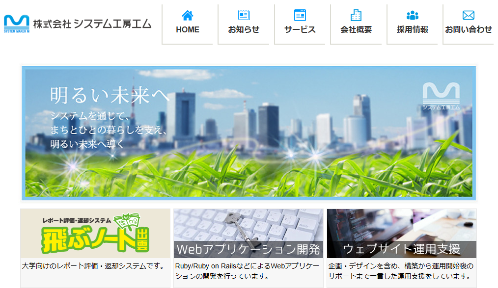Screen dimensions: 498x288
Task: Click the building icon above 会社概要
Action: click(x=356, y=15)
